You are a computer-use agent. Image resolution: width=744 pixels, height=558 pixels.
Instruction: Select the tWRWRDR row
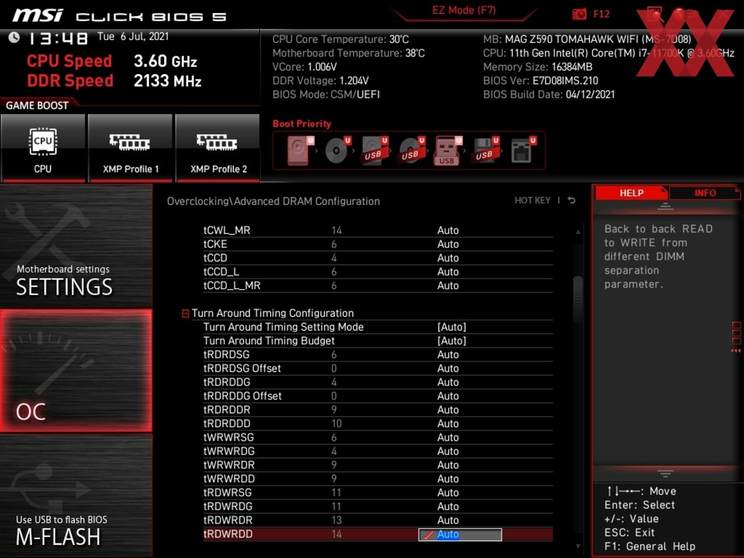[377, 465]
